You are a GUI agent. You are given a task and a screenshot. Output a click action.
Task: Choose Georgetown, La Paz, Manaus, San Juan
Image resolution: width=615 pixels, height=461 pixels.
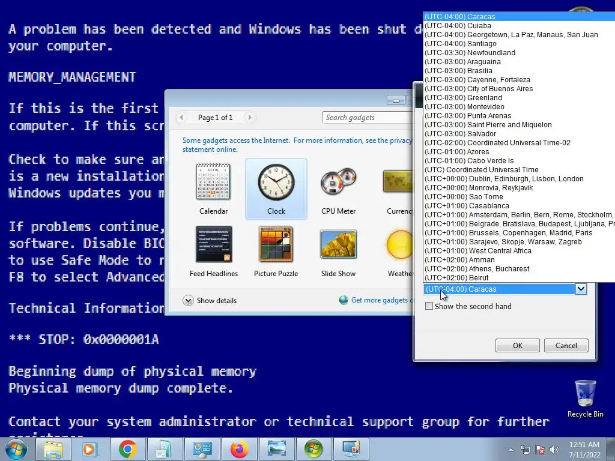(x=520, y=34)
